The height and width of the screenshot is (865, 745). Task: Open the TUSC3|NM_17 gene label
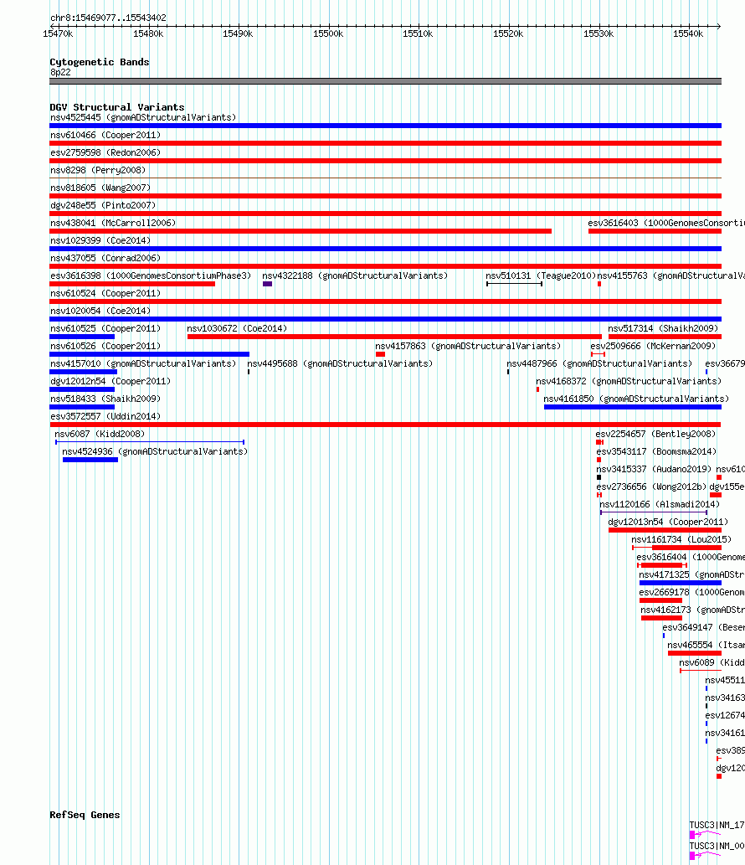(x=717, y=826)
